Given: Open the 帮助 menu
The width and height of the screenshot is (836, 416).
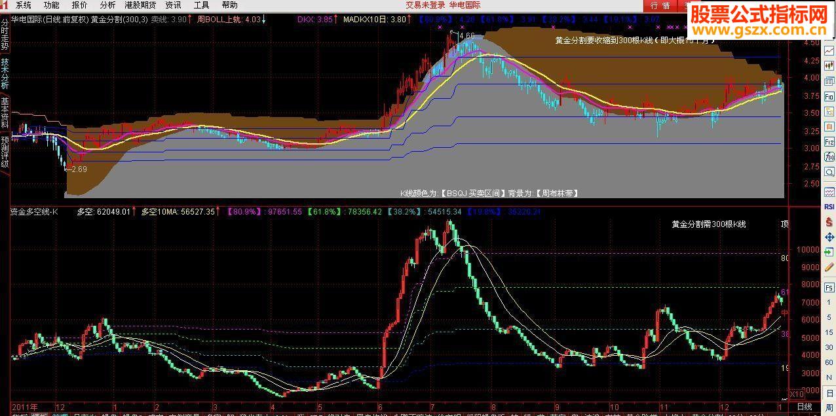Looking at the screenshot, I should pos(229,5).
